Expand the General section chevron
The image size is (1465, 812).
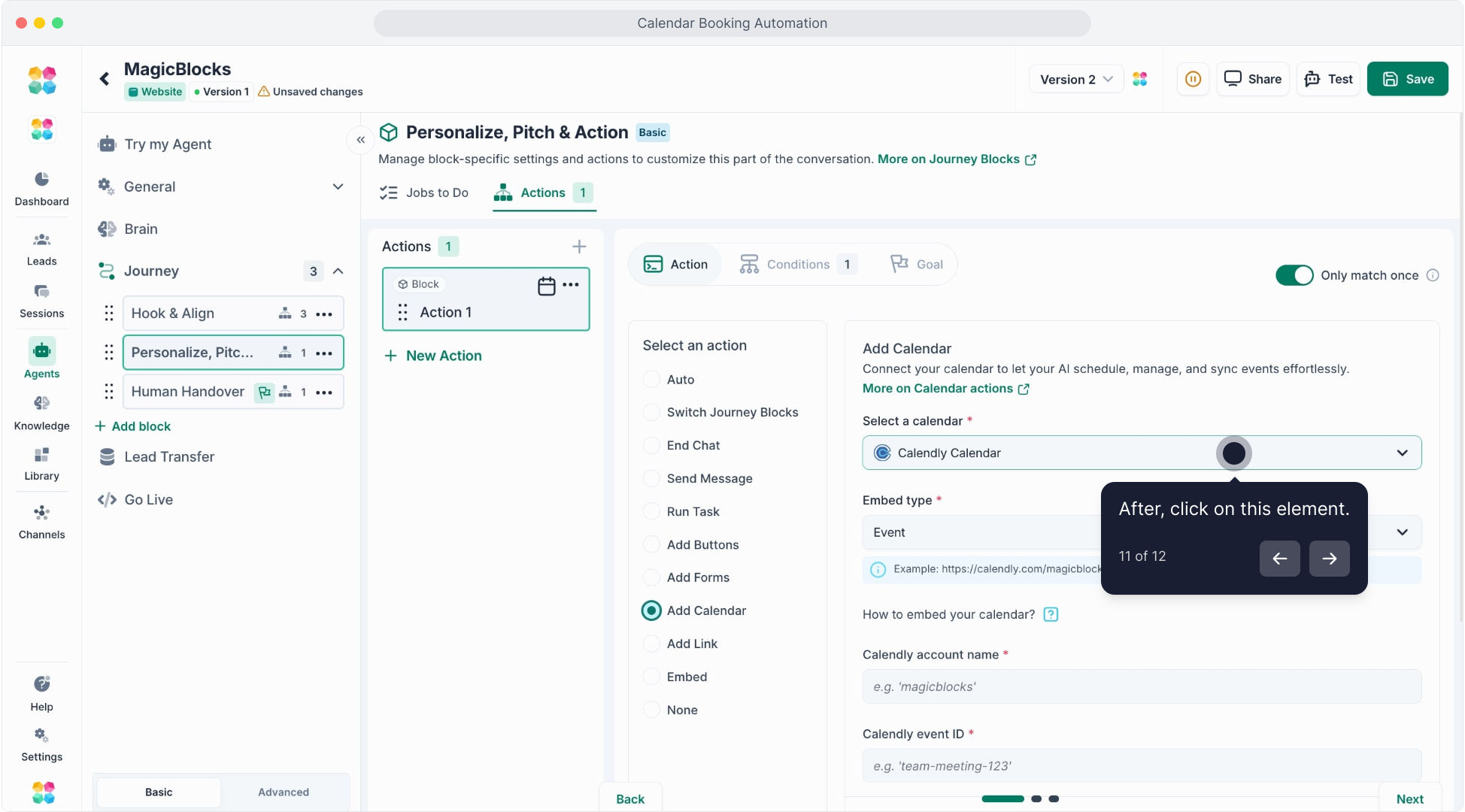[338, 186]
